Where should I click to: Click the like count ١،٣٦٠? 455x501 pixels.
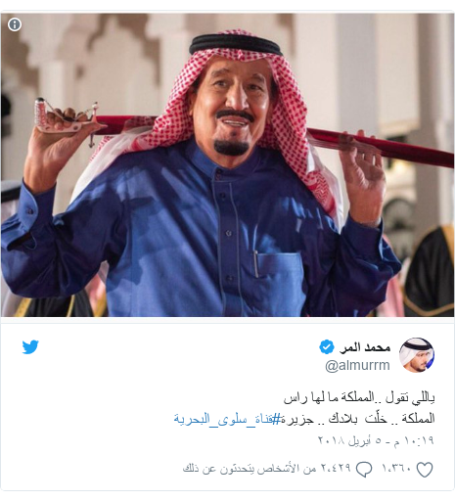tap(397, 469)
